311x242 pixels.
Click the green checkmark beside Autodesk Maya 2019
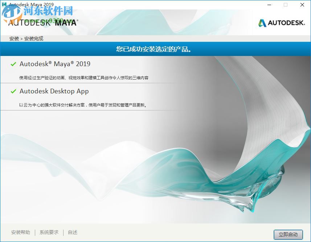pos(13,64)
